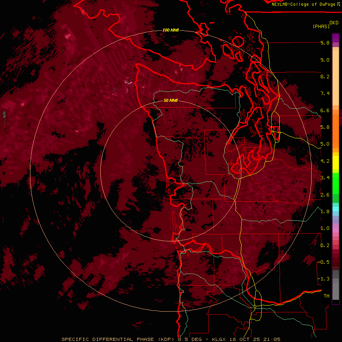Select the 7.4 legend value

coord(325,93)
